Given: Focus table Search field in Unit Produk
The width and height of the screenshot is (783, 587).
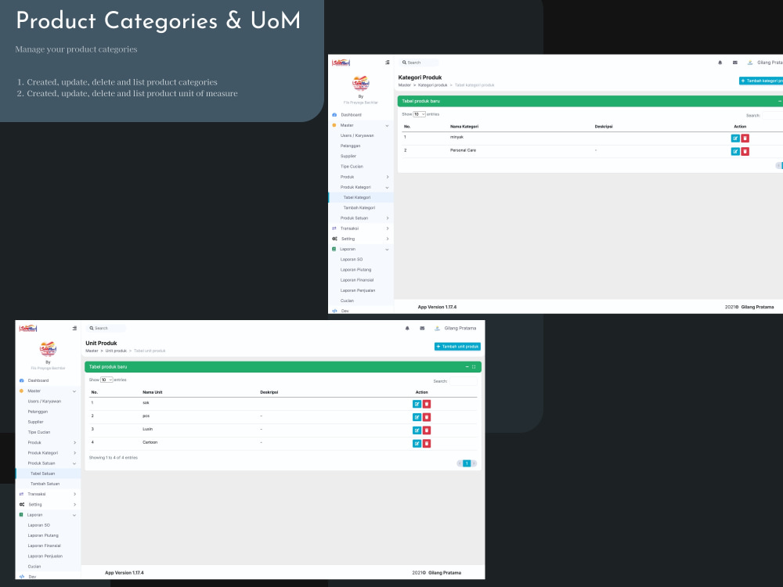Looking at the screenshot, I should pyautogui.click(x=463, y=381).
